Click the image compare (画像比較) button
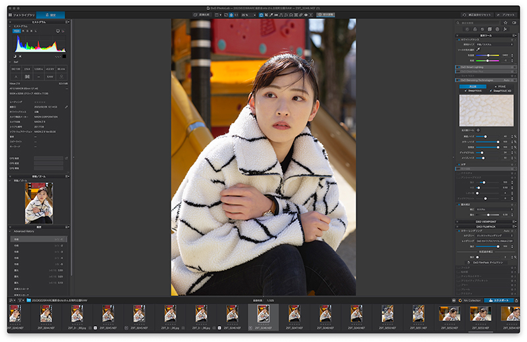 (202, 14)
